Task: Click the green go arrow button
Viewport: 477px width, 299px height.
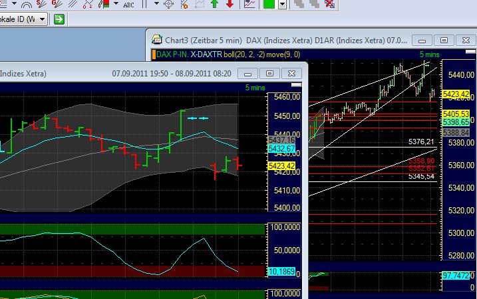Action: [x=59, y=19]
